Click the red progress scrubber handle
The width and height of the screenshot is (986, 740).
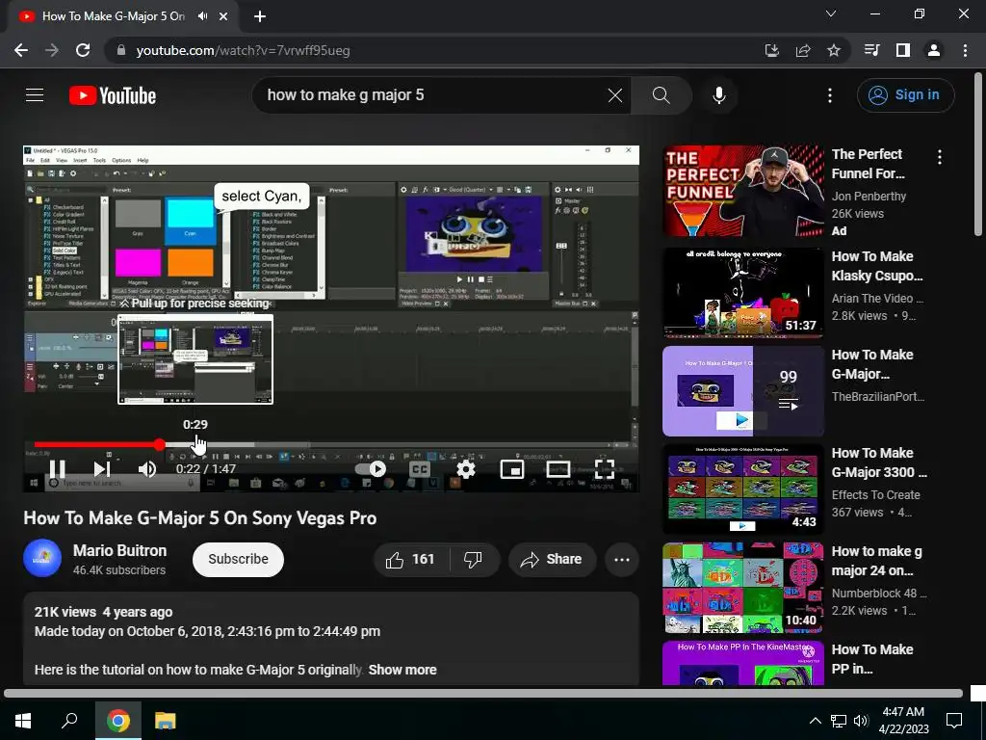pyautogui.click(x=160, y=444)
